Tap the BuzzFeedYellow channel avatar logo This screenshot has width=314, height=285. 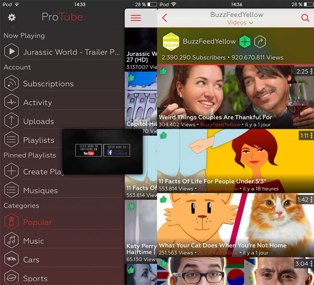pyautogui.click(x=171, y=41)
